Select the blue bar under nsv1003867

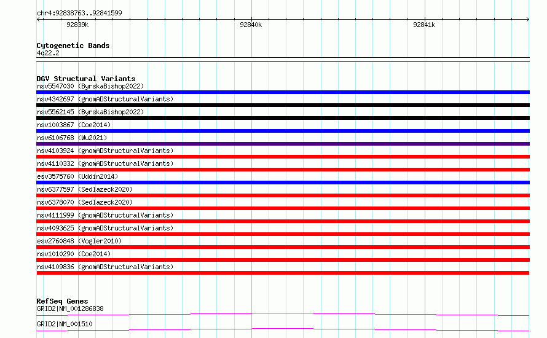point(283,131)
